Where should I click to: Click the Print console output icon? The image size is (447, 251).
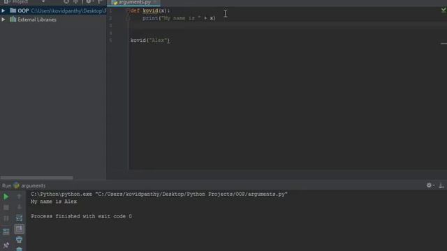point(19,240)
